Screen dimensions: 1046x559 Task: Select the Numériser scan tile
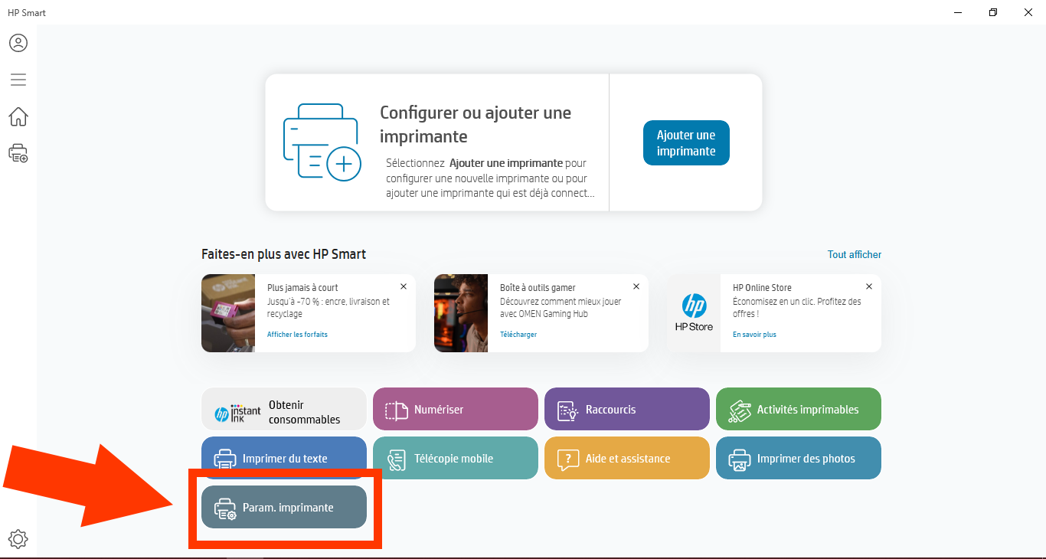456,409
